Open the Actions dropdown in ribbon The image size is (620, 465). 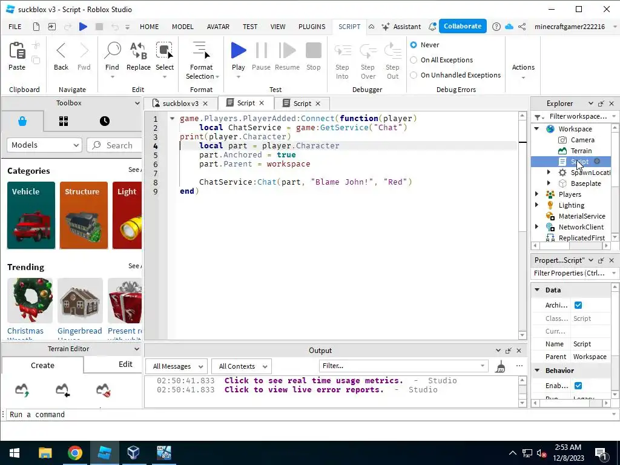[x=523, y=70]
